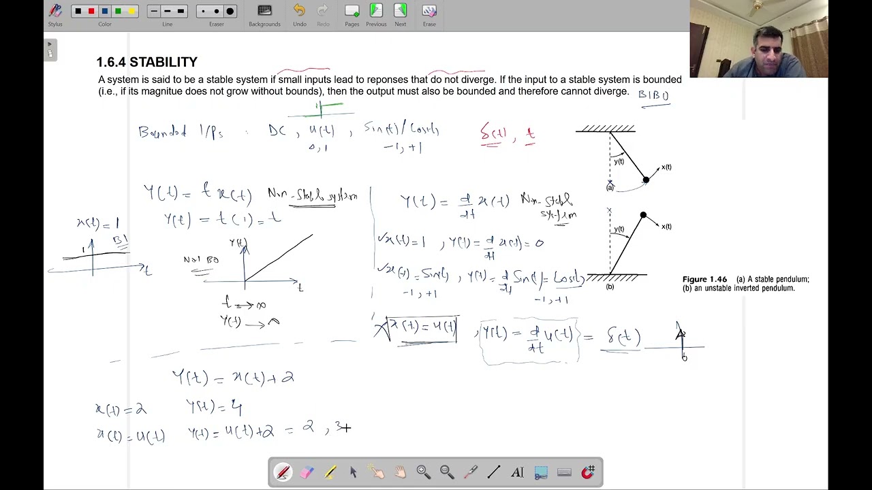Select the straight line tool
The image size is (872, 490).
tap(494, 472)
